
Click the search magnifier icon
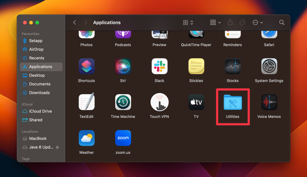[x=282, y=22]
